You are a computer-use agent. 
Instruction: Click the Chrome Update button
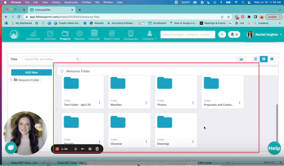click(x=274, y=17)
